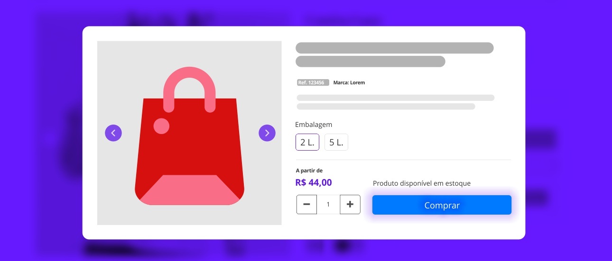This screenshot has width=612, height=261.
Task: Click the R$ 44,00 price
Action: 314,183
